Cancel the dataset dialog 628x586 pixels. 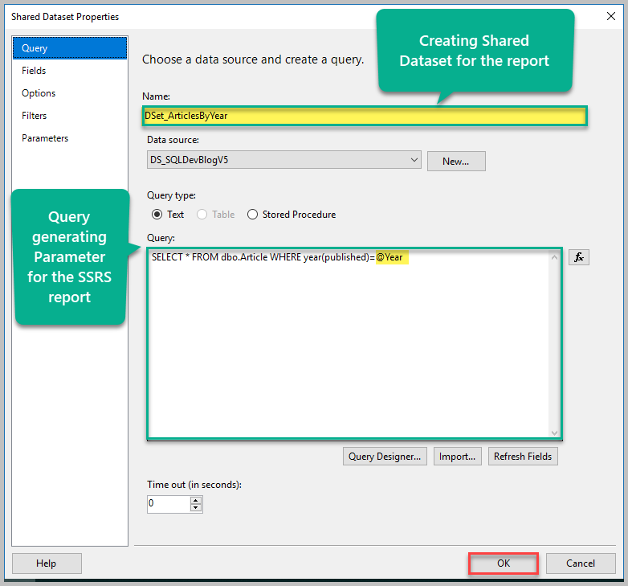pos(581,563)
